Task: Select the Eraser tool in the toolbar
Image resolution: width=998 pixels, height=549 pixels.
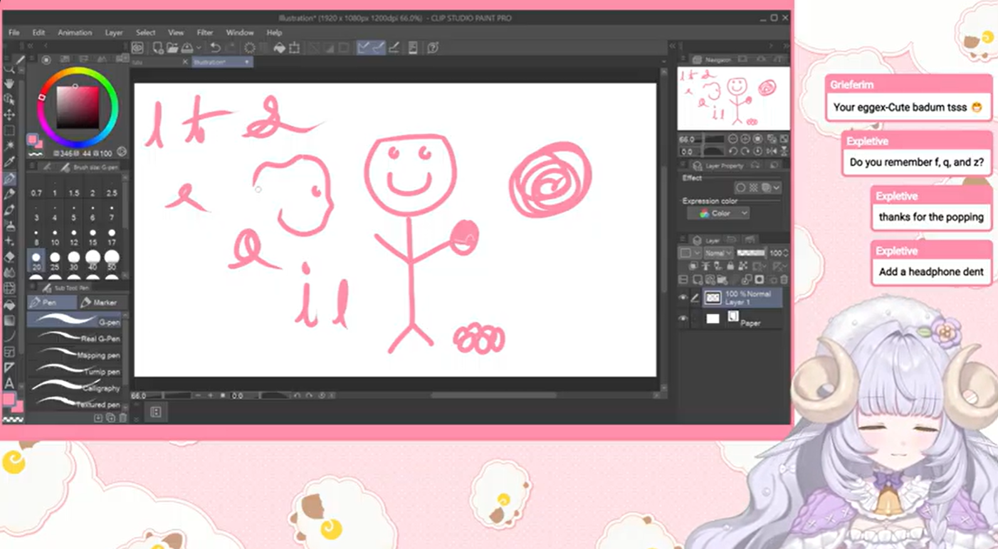Action: tap(9, 257)
